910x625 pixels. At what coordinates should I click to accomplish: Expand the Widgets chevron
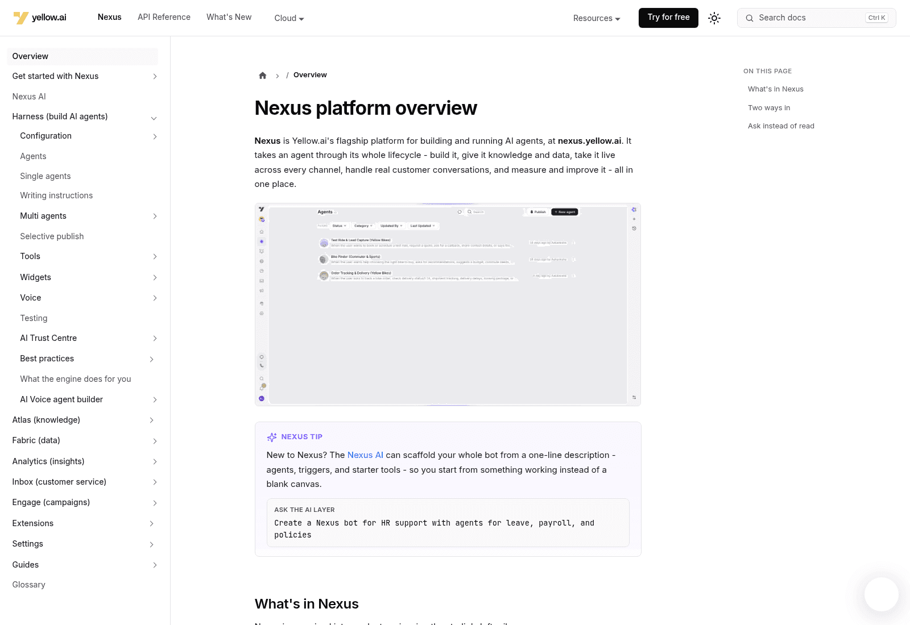pyautogui.click(x=155, y=277)
